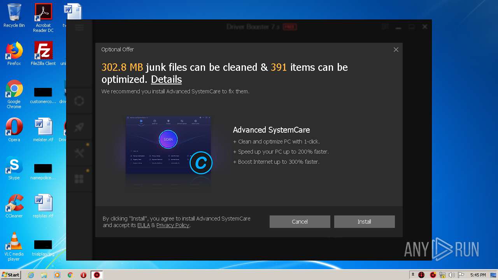Open Windows Explorer in taskbar
The height and width of the screenshot is (280, 498).
pos(44,275)
